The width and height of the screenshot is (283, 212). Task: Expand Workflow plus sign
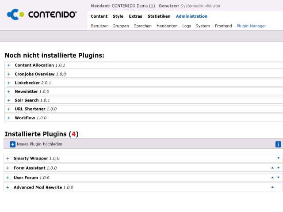coord(9,118)
